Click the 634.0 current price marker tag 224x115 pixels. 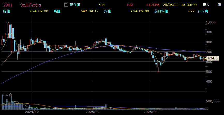coord(212,58)
